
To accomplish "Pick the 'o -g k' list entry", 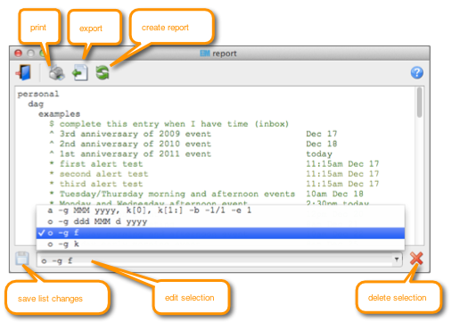I will coord(220,244).
